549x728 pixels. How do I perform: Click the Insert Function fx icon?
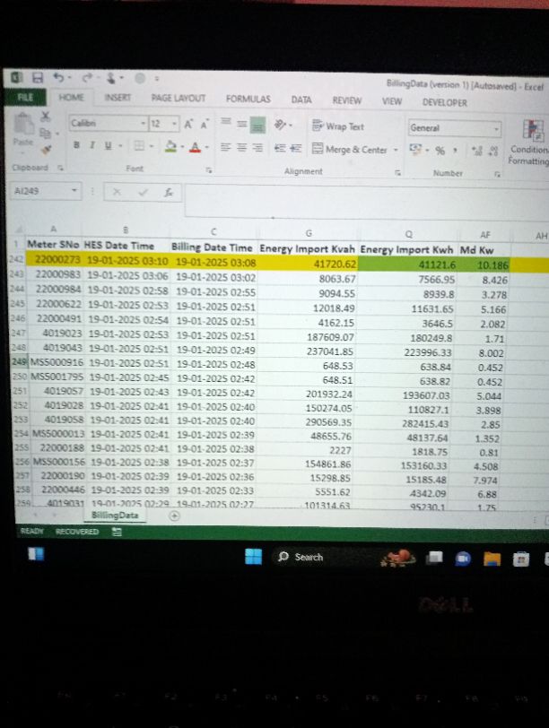pos(169,192)
